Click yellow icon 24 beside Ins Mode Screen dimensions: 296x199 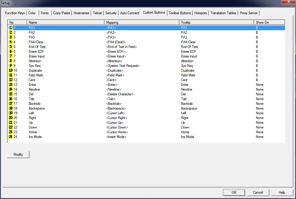point(11,137)
